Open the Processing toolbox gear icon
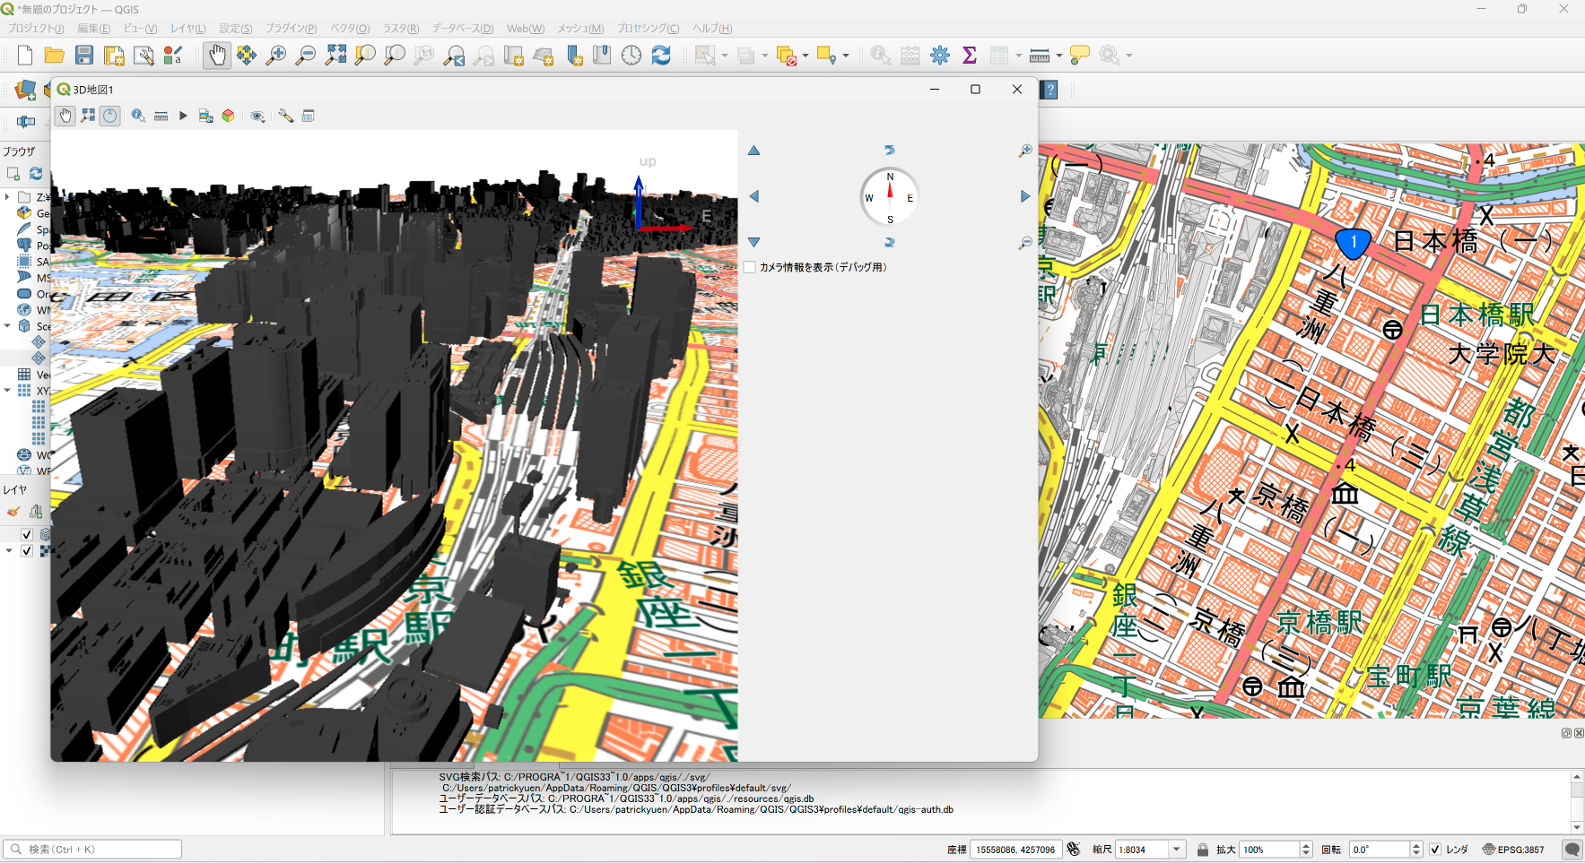 coord(939,55)
